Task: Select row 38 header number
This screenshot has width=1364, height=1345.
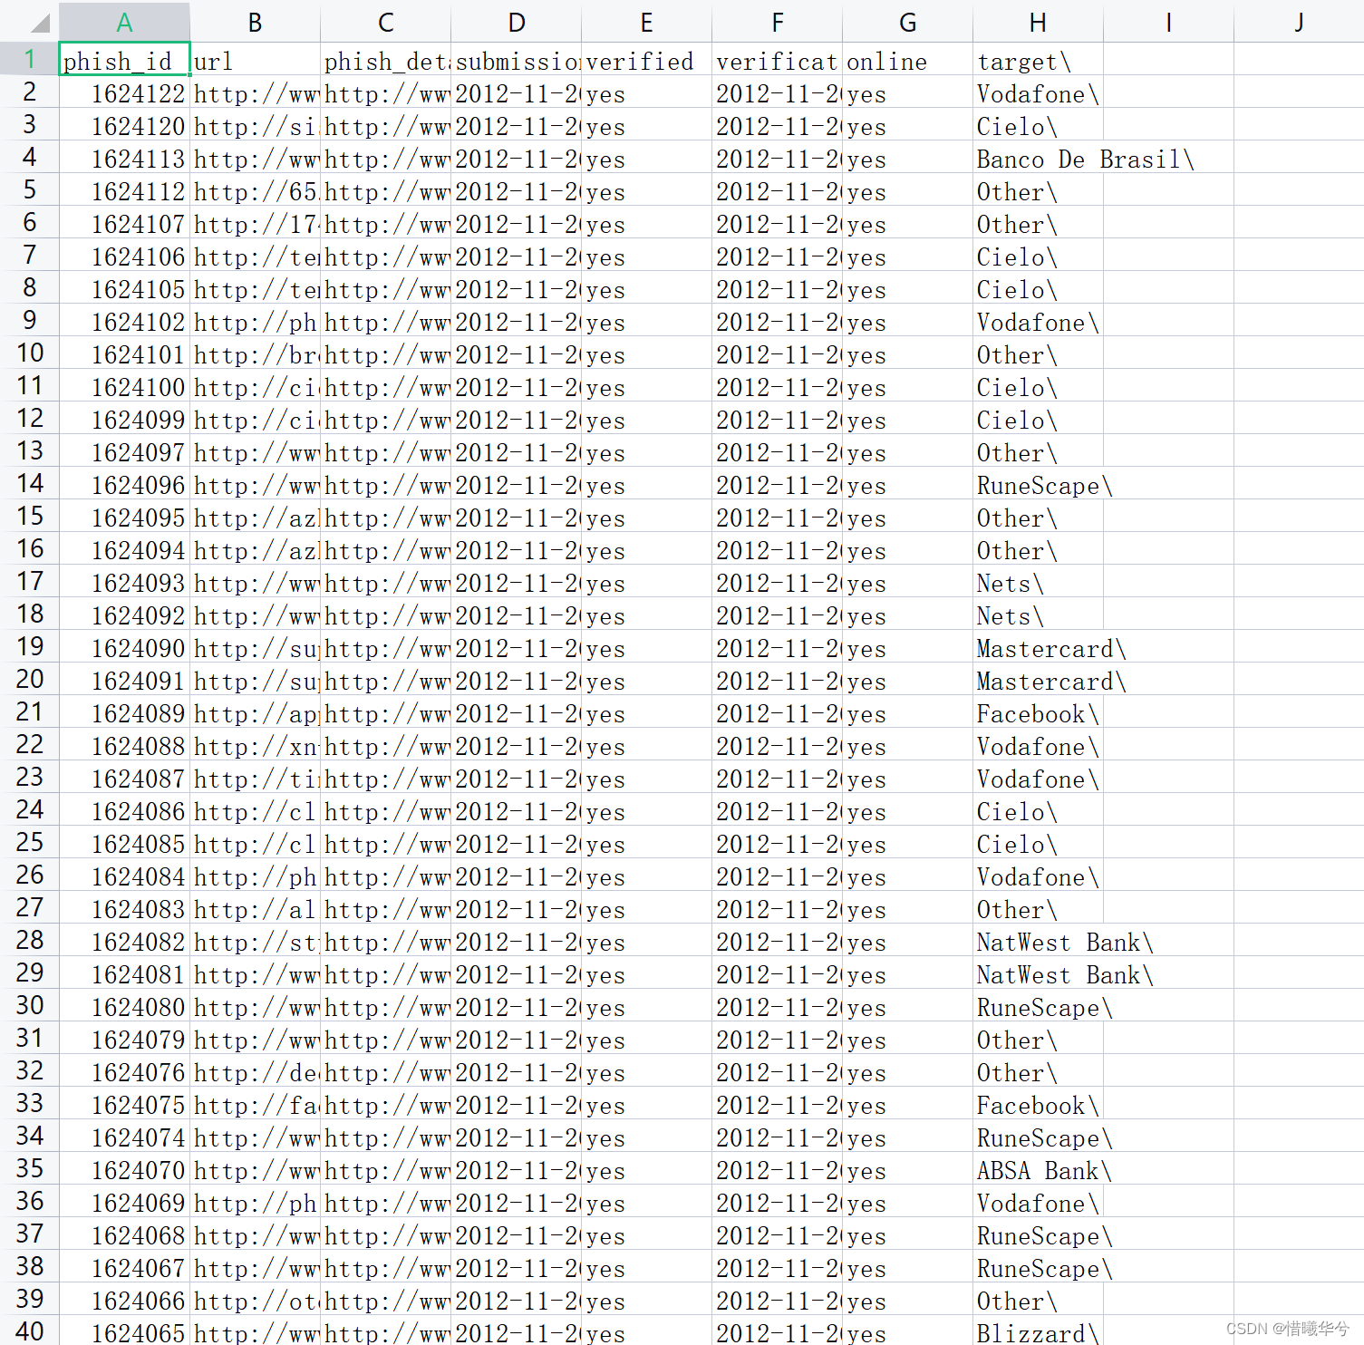Action: click(30, 1266)
